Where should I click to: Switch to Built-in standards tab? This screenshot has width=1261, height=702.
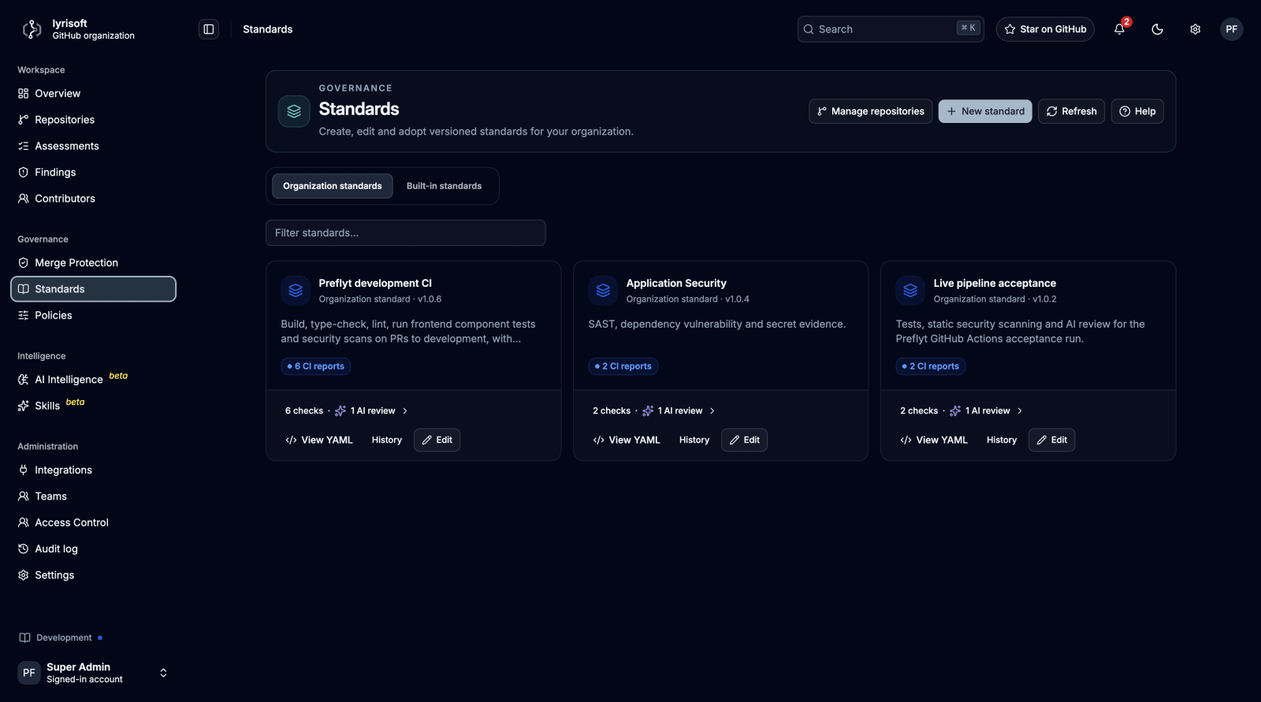point(444,186)
